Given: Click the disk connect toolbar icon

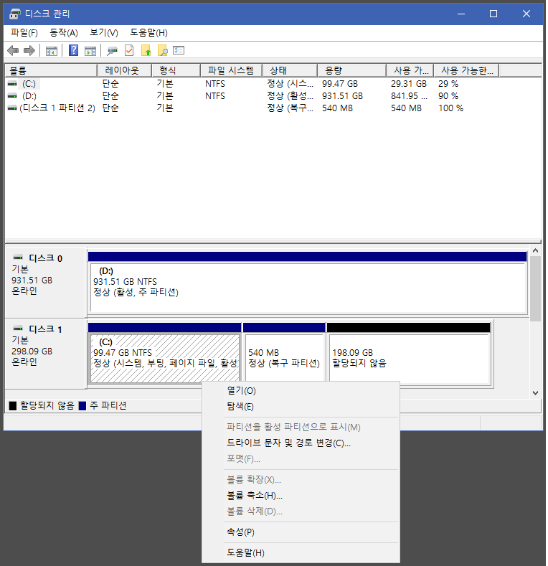Looking at the screenshot, I should click(x=112, y=50).
